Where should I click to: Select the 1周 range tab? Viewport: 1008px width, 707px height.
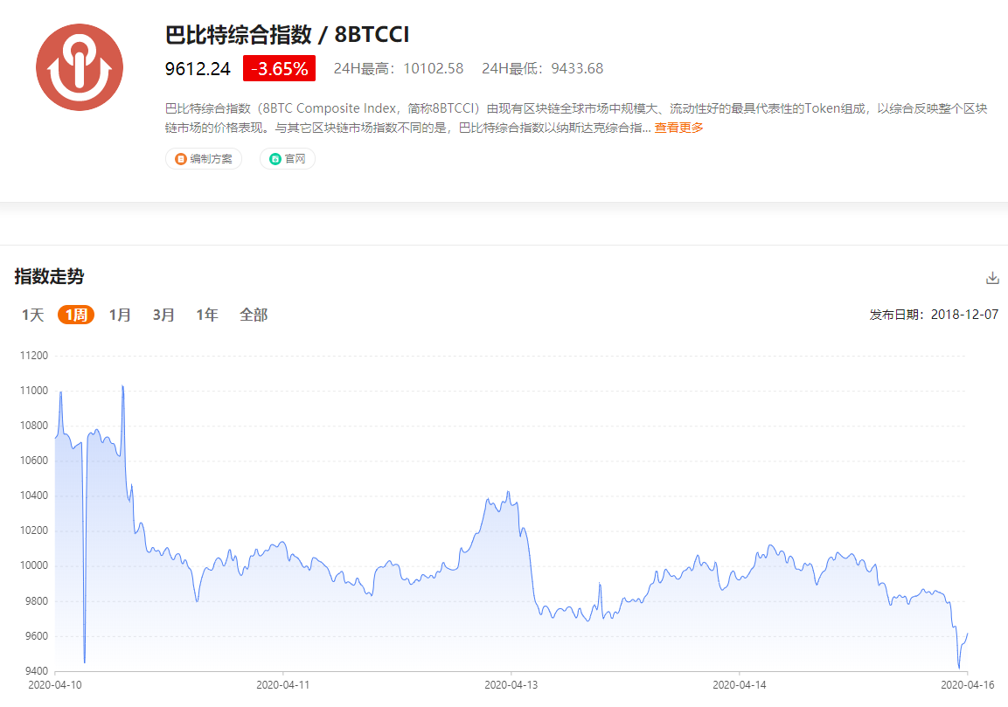[76, 315]
